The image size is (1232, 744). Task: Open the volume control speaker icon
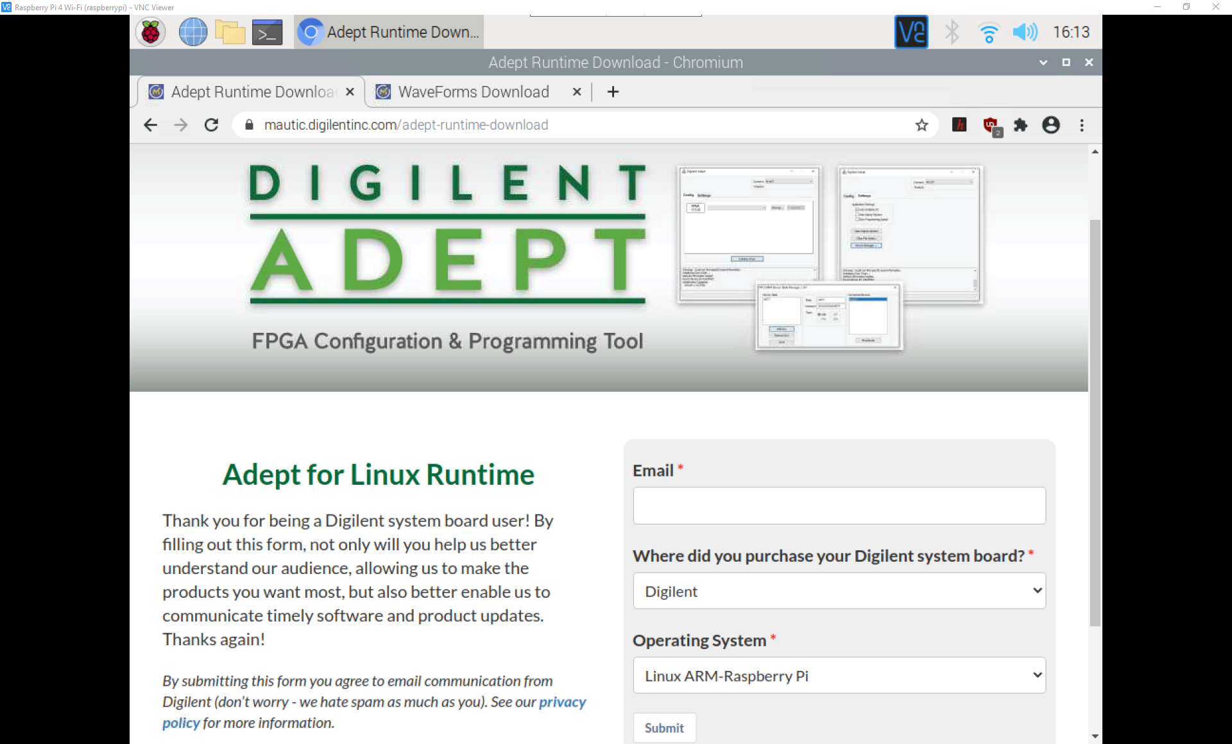click(1025, 32)
